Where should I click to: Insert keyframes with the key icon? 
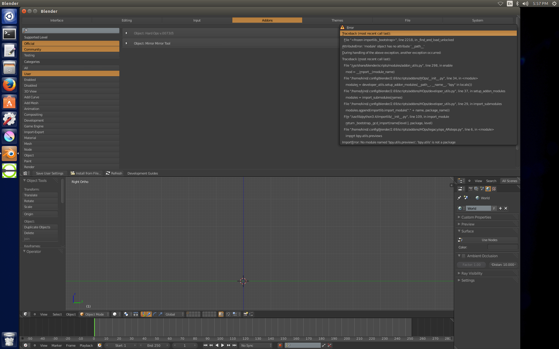pos(324,345)
